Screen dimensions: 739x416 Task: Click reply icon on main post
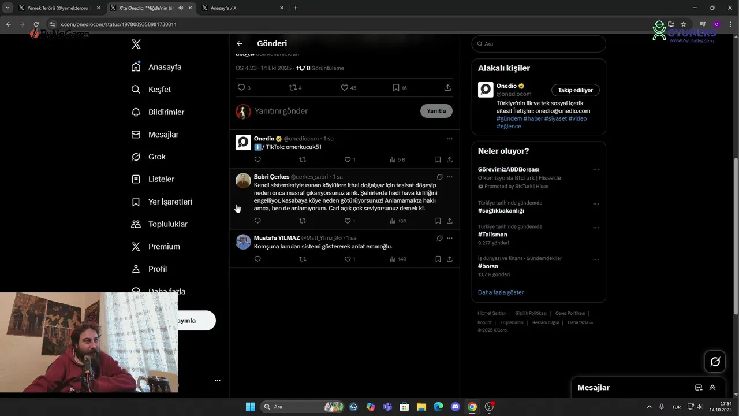241,88
